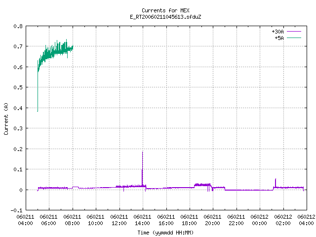
Task: Select the filename E_RT20060211045613.sfduZ subtitle
Action: (165, 17)
